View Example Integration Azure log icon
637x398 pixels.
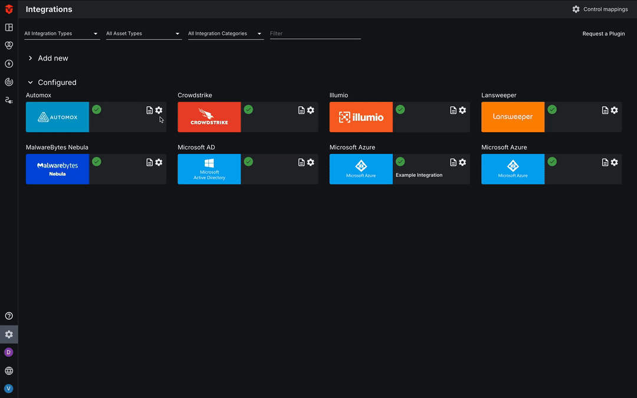[454, 162]
